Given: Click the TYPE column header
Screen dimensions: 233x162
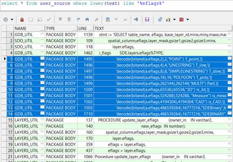Looking at the screenshot, I should 61,28.
